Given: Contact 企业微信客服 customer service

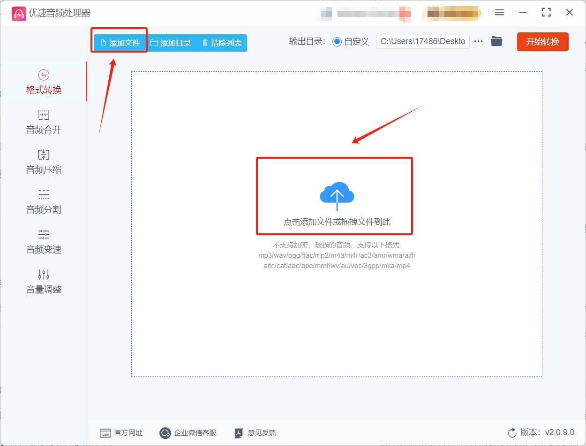Looking at the screenshot, I should [188, 433].
